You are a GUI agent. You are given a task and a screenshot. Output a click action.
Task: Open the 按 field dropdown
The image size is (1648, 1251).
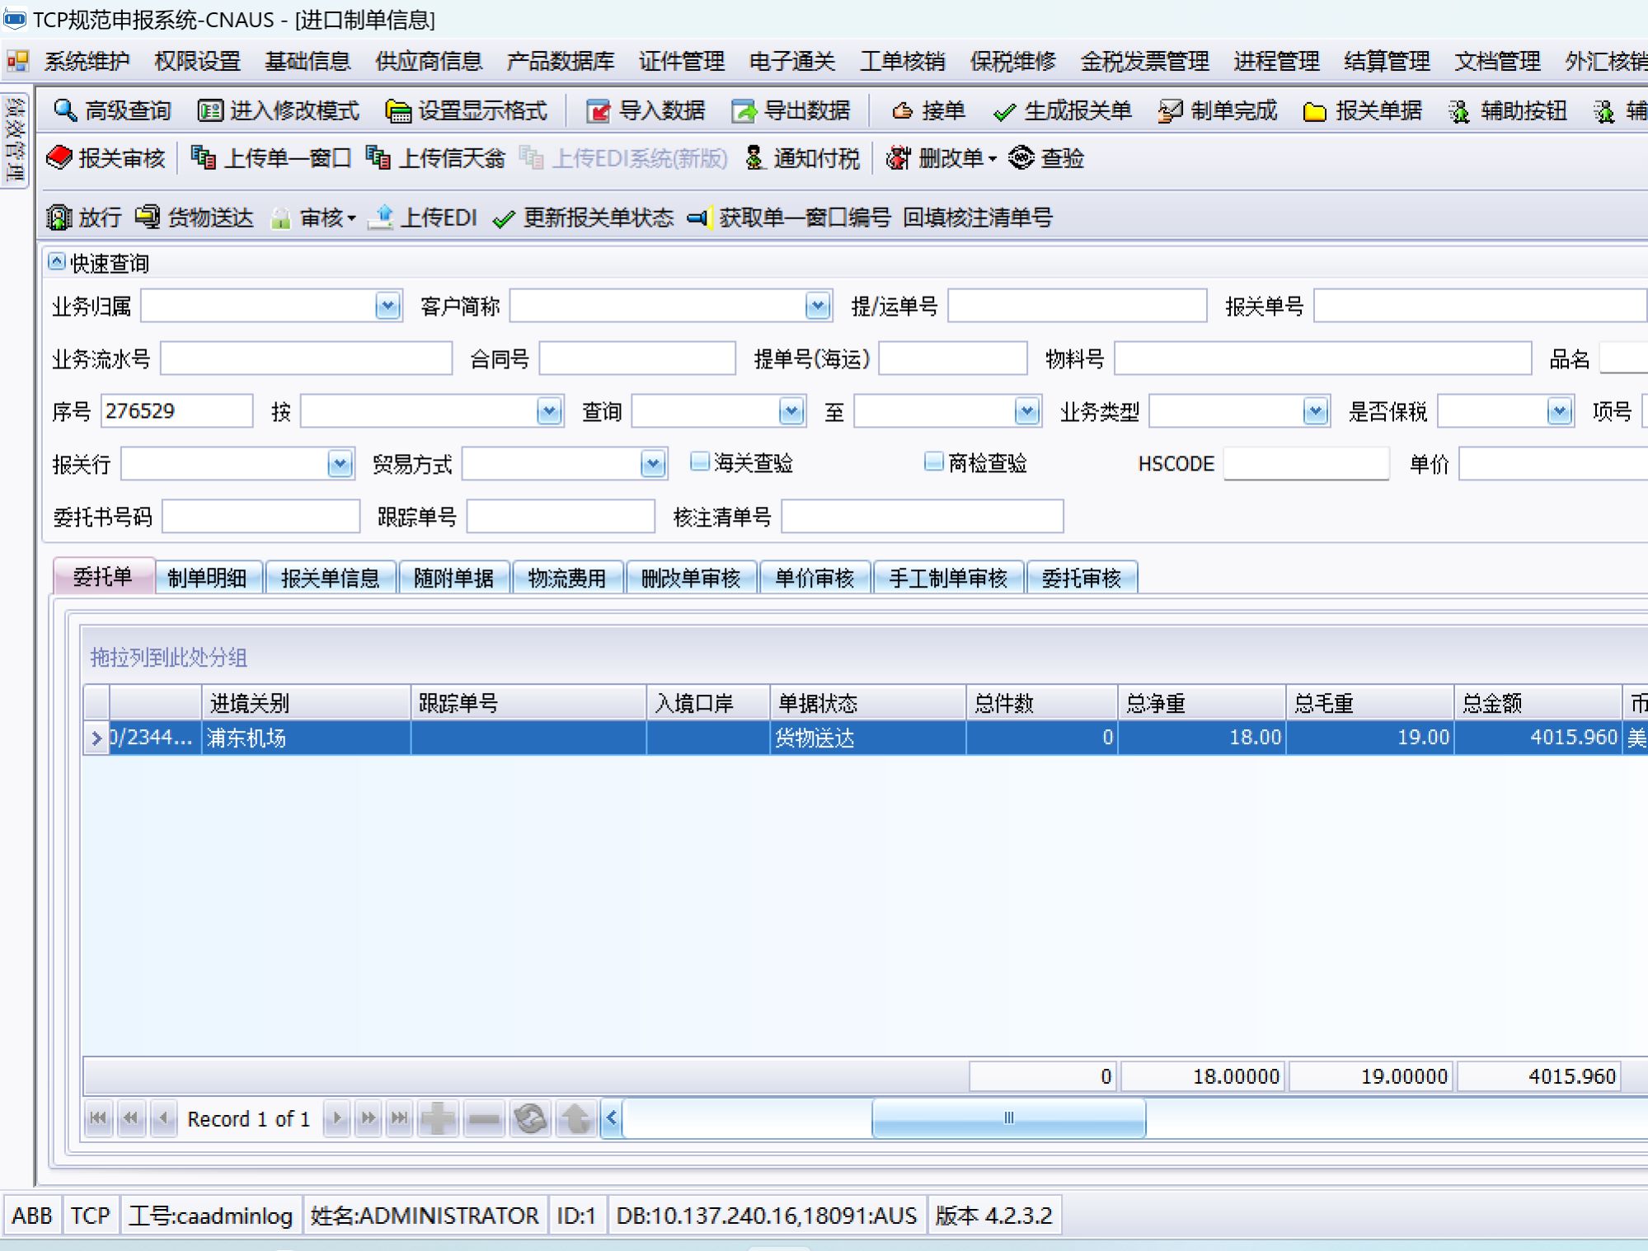pyautogui.click(x=549, y=410)
